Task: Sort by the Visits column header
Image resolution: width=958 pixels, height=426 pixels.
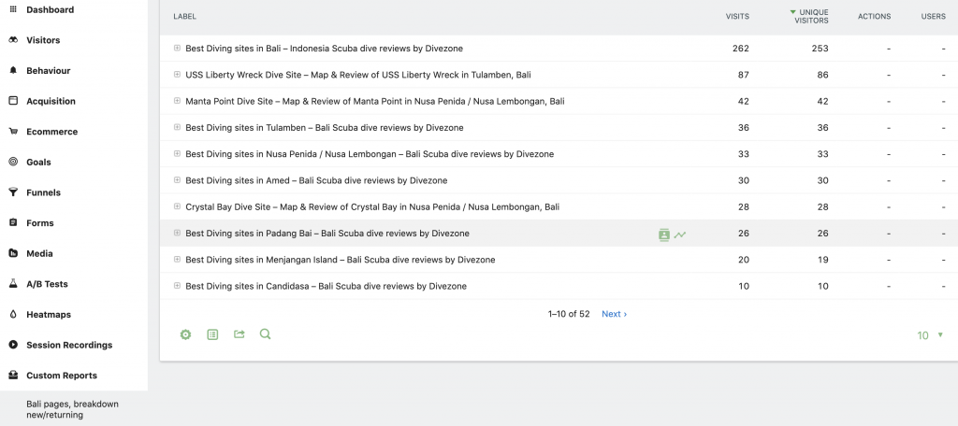Action: (737, 17)
